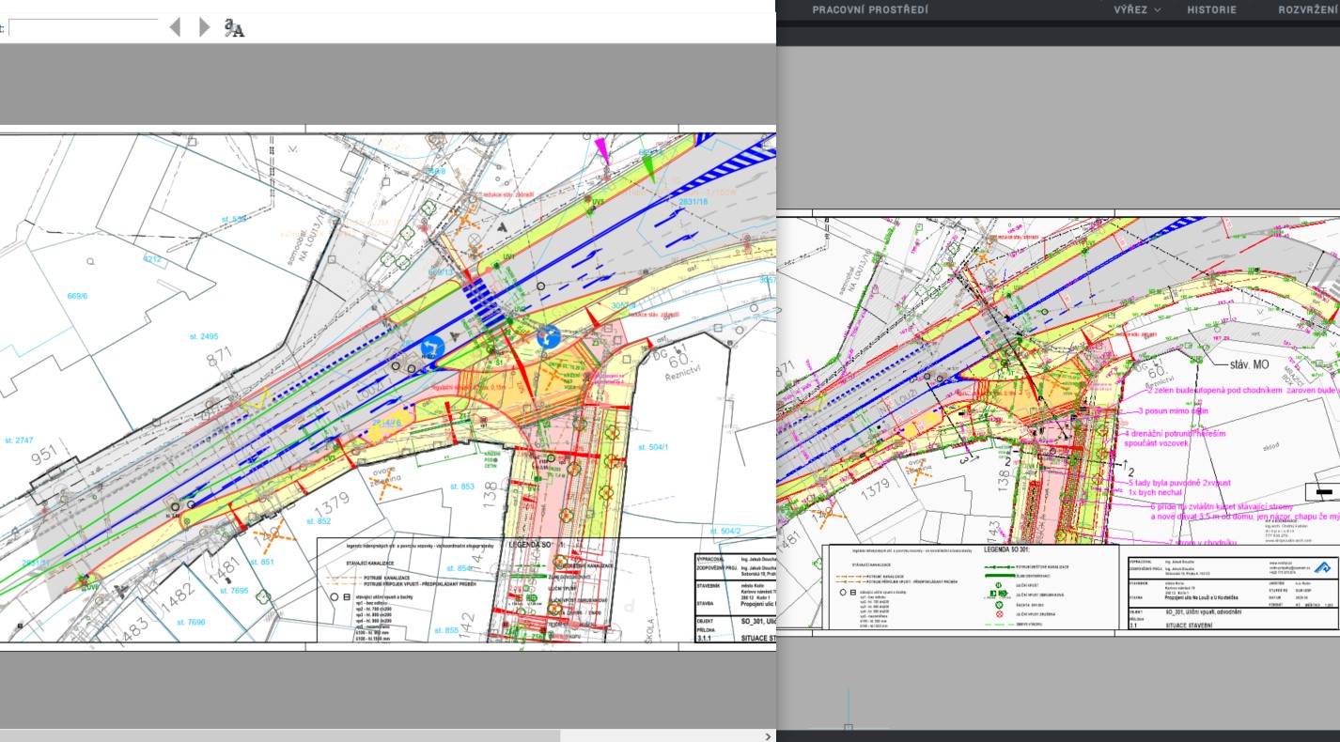Open the find text options icon
Screen dimensions: 1340x742
pyautogui.click(x=234, y=28)
